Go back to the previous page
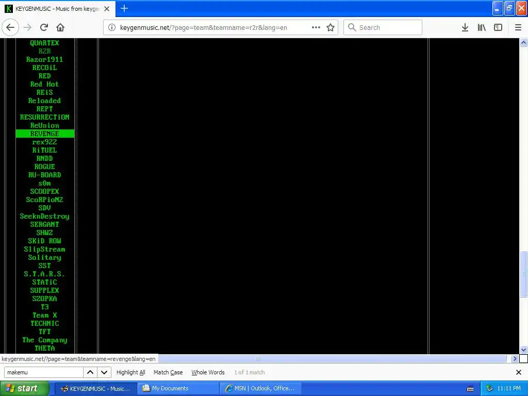Image resolution: width=528 pixels, height=396 pixels. coord(10,28)
